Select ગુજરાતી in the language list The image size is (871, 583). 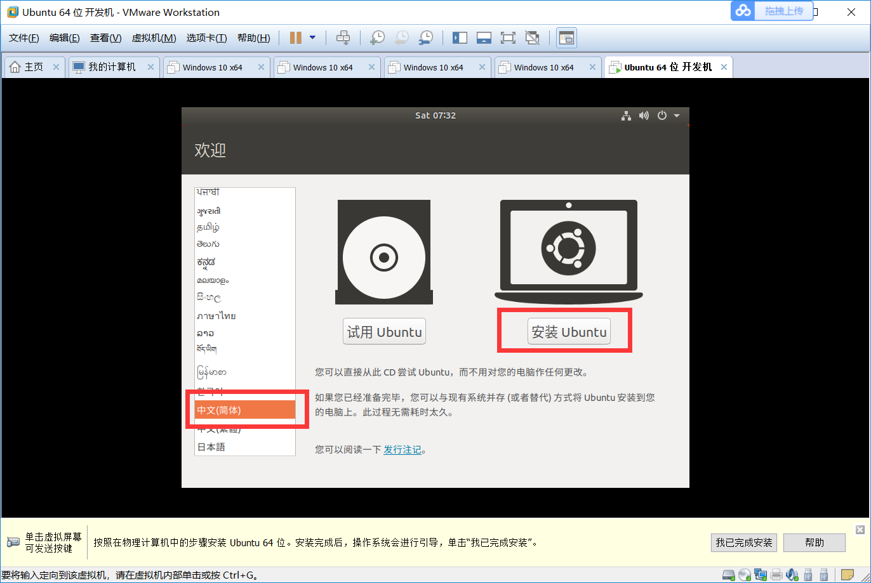[245, 211]
